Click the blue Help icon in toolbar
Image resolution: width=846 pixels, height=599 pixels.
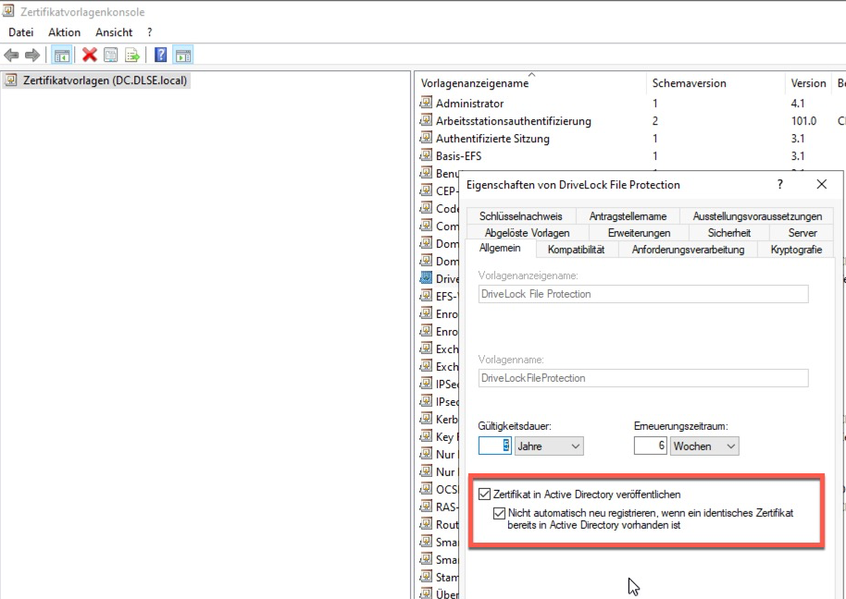coord(161,55)
